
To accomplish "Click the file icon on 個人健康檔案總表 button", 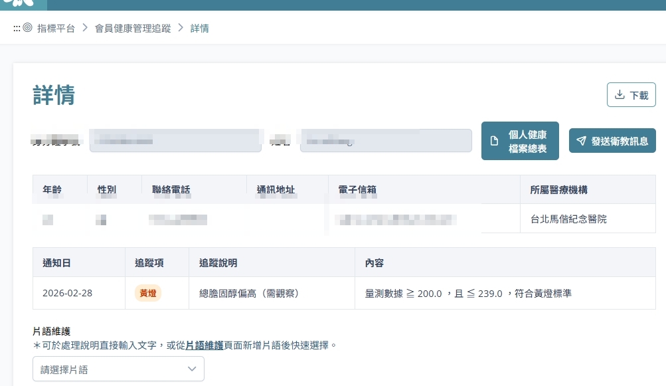I will (x=493, y=141).
